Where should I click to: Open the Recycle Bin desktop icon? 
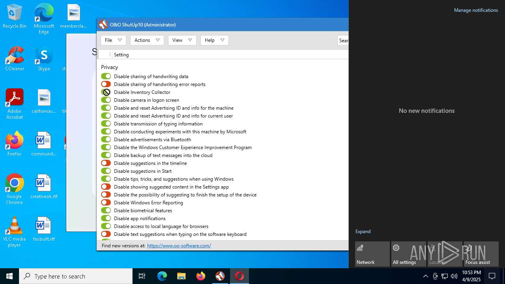pos(15,17)
